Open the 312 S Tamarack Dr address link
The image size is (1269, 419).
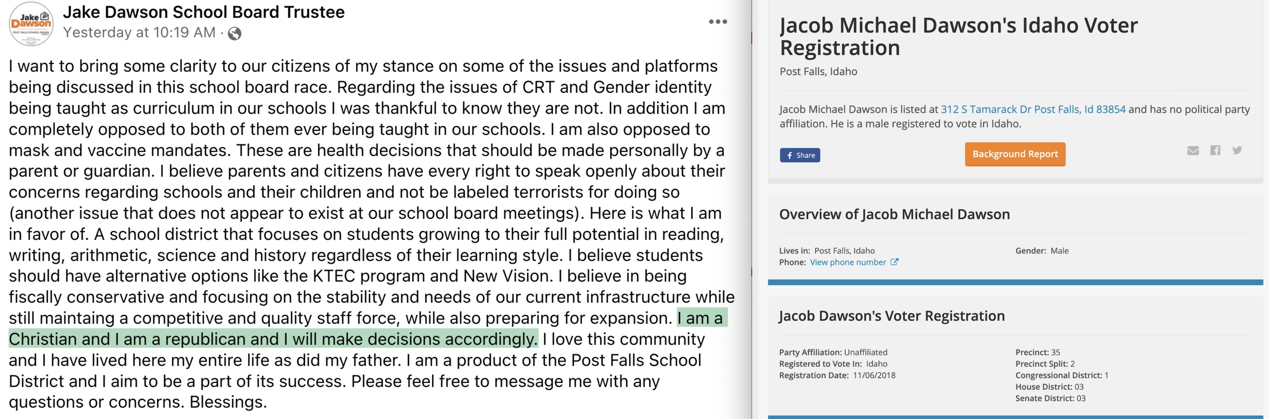[1033, 109]
